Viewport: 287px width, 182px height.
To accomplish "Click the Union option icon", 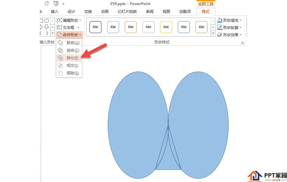I will pos(60,43).
